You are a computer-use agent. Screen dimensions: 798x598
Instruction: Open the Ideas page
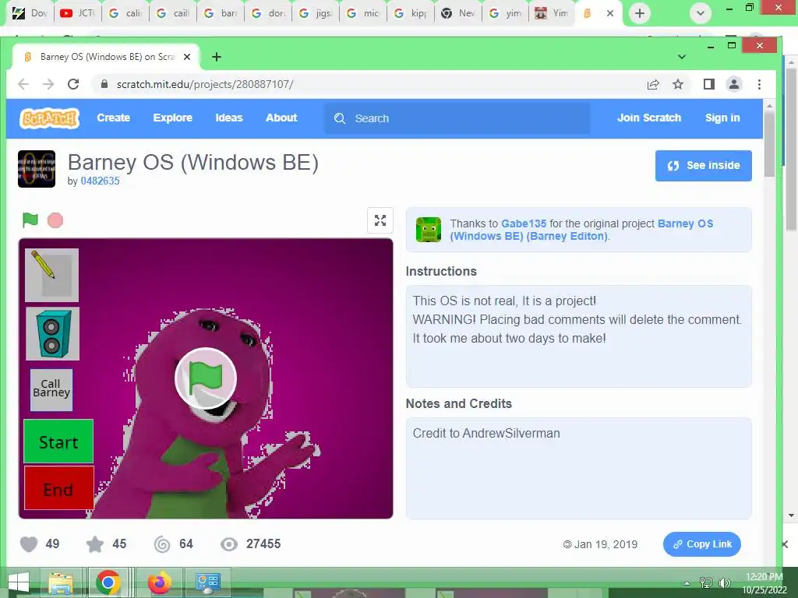(x=229, y=118)
